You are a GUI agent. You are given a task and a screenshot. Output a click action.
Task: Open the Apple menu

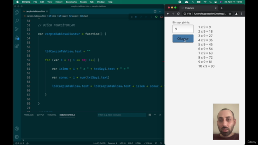pos(17,2)
